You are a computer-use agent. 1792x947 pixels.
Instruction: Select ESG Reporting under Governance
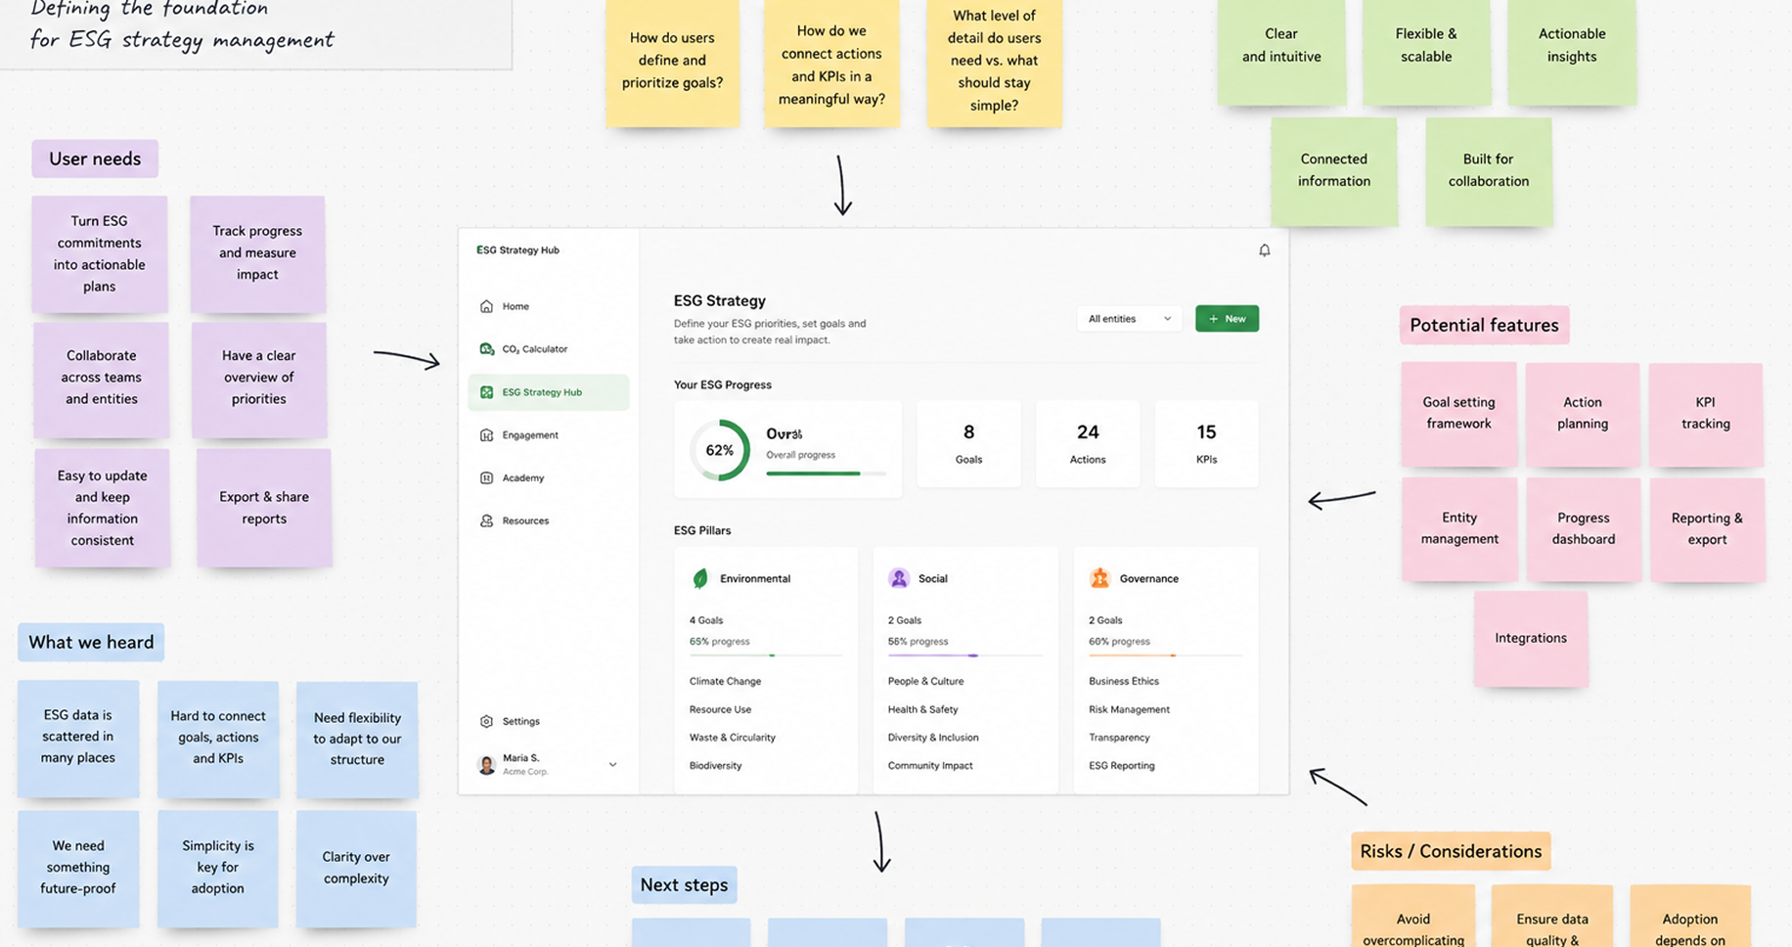point(1121,766)
